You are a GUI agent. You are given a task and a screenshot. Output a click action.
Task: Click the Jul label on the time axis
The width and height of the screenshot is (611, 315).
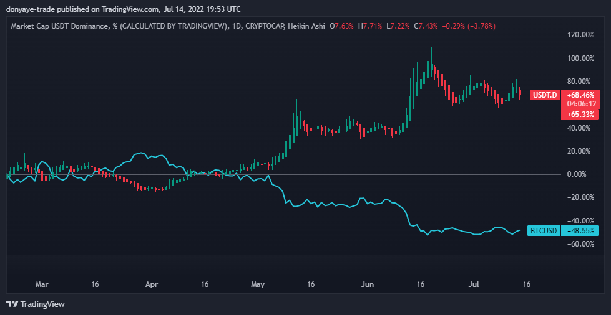tap(474, 284)
